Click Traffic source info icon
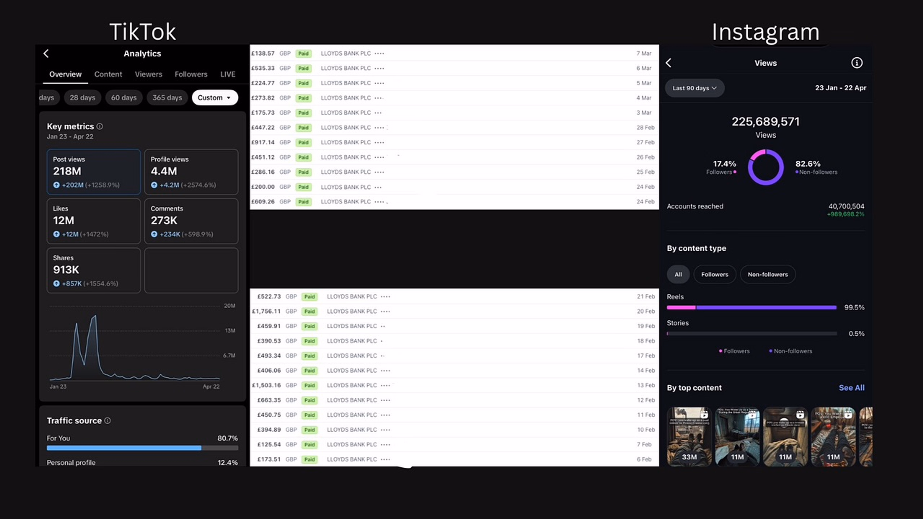The width and height of the screenshot is (923, 519). point(107,420)
